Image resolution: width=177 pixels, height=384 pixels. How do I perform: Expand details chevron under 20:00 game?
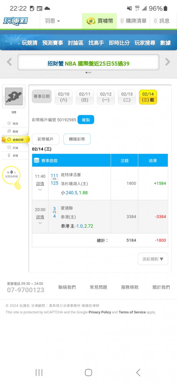pos(40,223)
